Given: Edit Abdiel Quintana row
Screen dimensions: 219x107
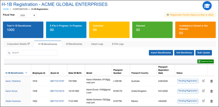Looking at the screenshot, I should 204,101.
